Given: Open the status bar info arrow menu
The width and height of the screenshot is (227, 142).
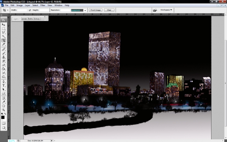Looking at the screenshot, I should click(x=52, y=140).
